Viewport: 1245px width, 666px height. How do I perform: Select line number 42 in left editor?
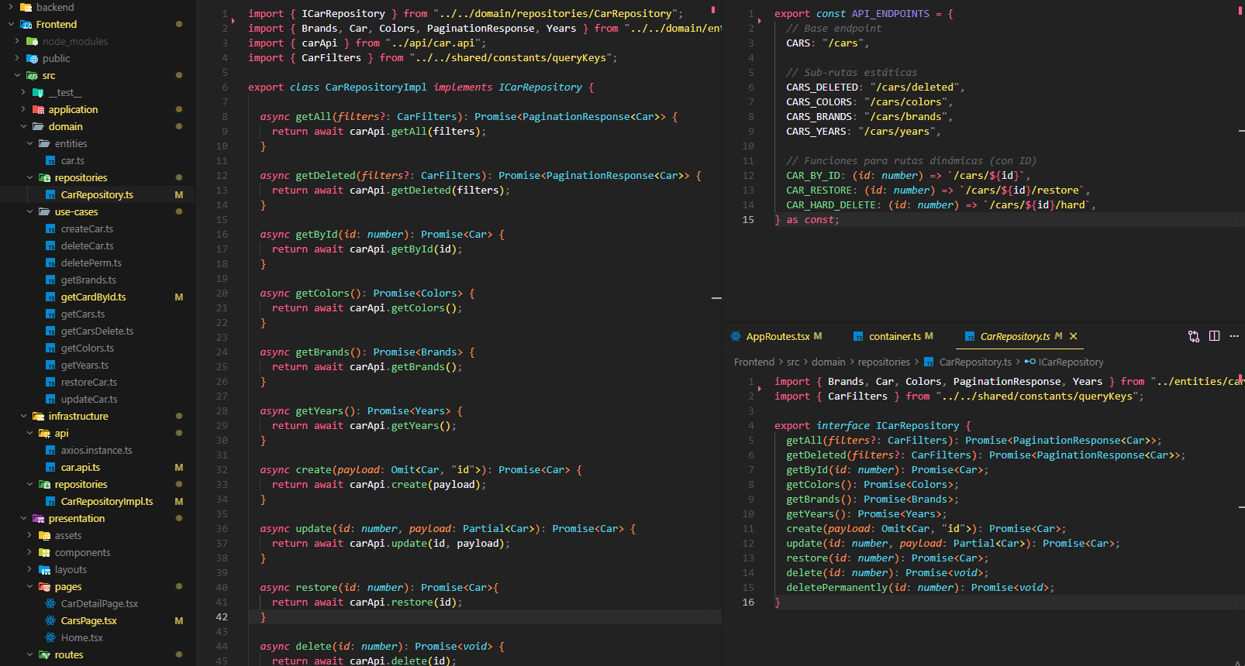click(222, 617)
